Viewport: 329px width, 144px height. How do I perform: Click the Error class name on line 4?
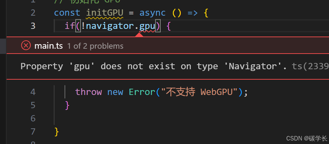(142, 92)
